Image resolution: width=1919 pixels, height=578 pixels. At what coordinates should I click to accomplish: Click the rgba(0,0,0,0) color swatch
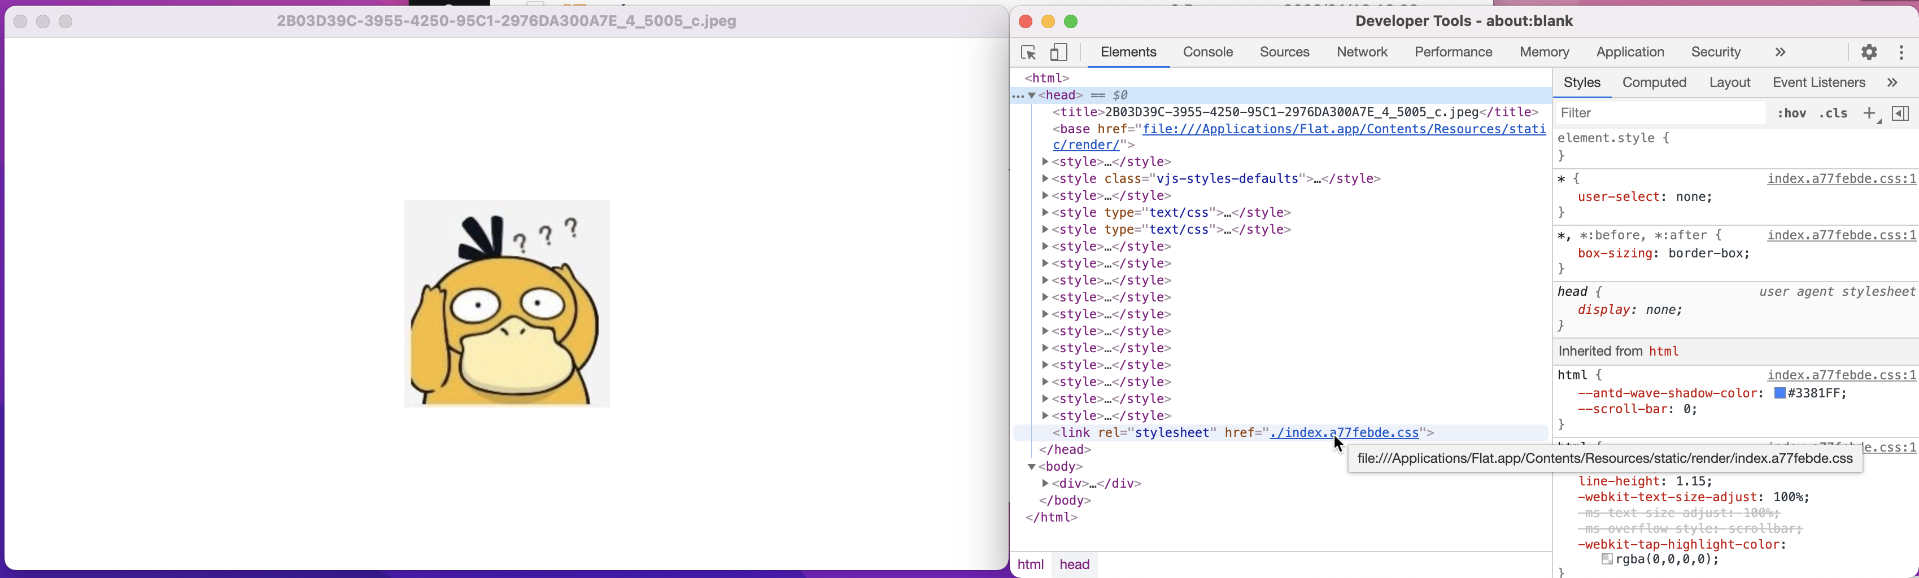(1607, 559)
